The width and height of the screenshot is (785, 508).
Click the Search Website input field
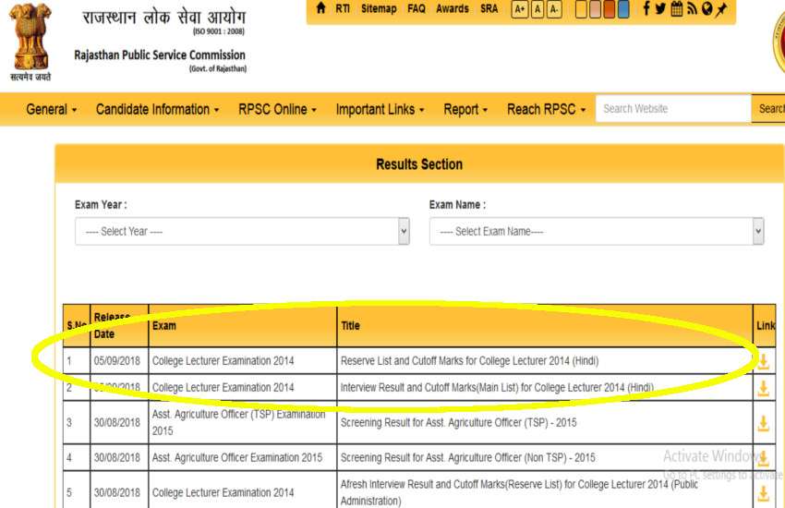pyautogui.click(x=673, y=109)
